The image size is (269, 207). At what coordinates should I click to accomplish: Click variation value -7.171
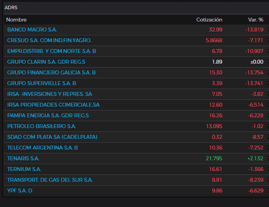coord(256,40)
